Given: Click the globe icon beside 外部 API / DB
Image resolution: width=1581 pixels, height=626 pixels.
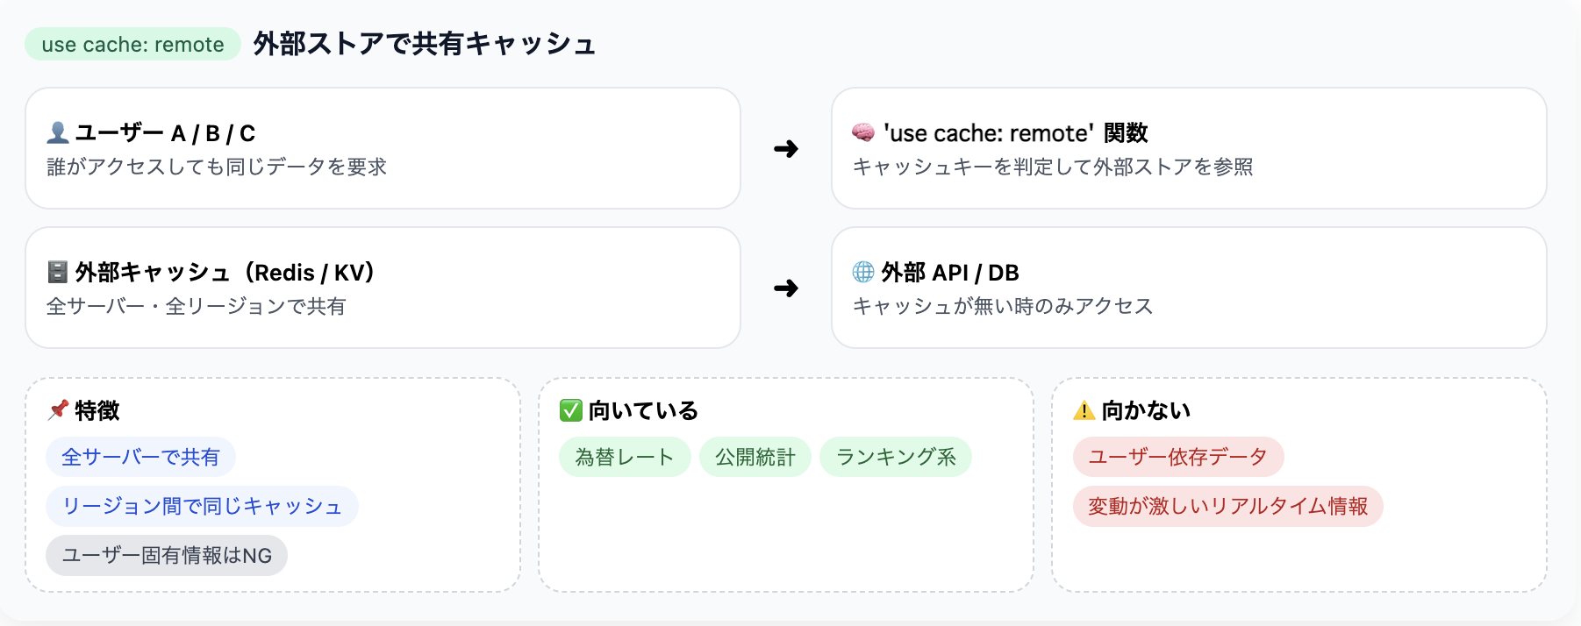Looking at the screenshot, I should coord(863,273).
